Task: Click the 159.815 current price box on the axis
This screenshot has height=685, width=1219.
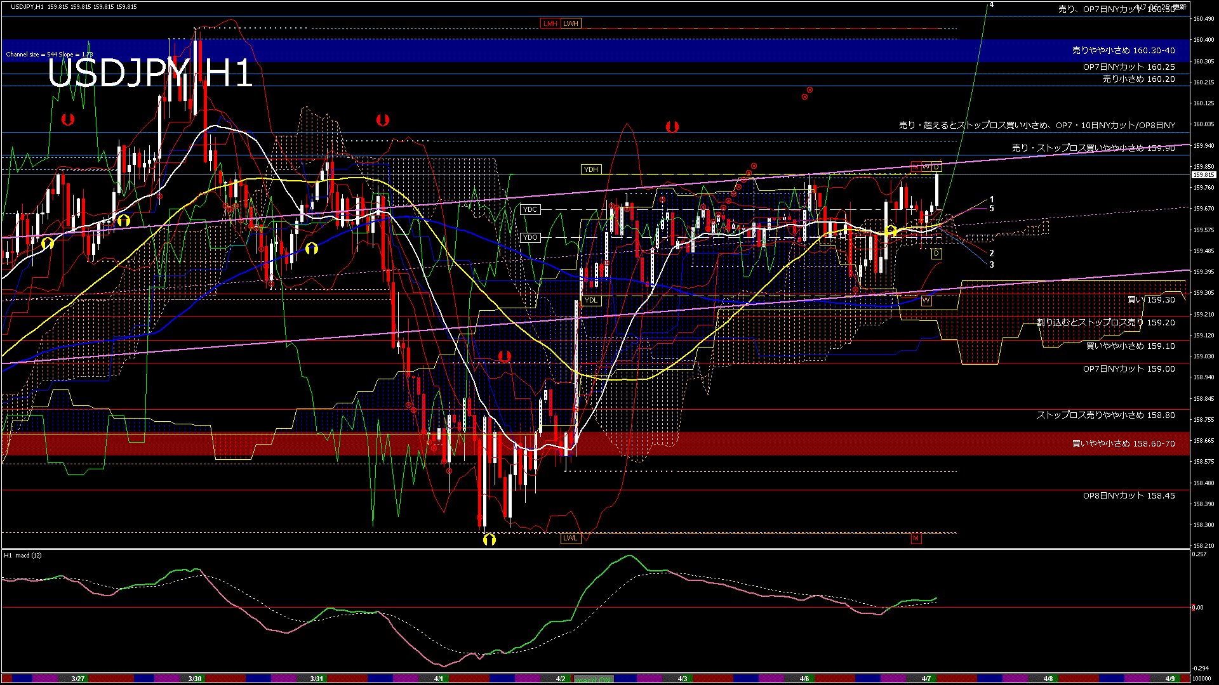Action: (1203, 174)
